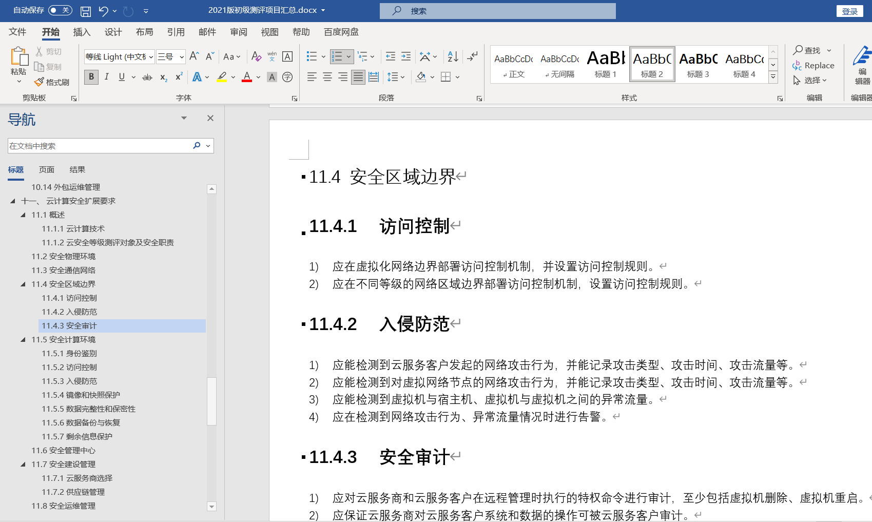Click the paragraph Shading paint bucket
872x522 pixels.
421,77
